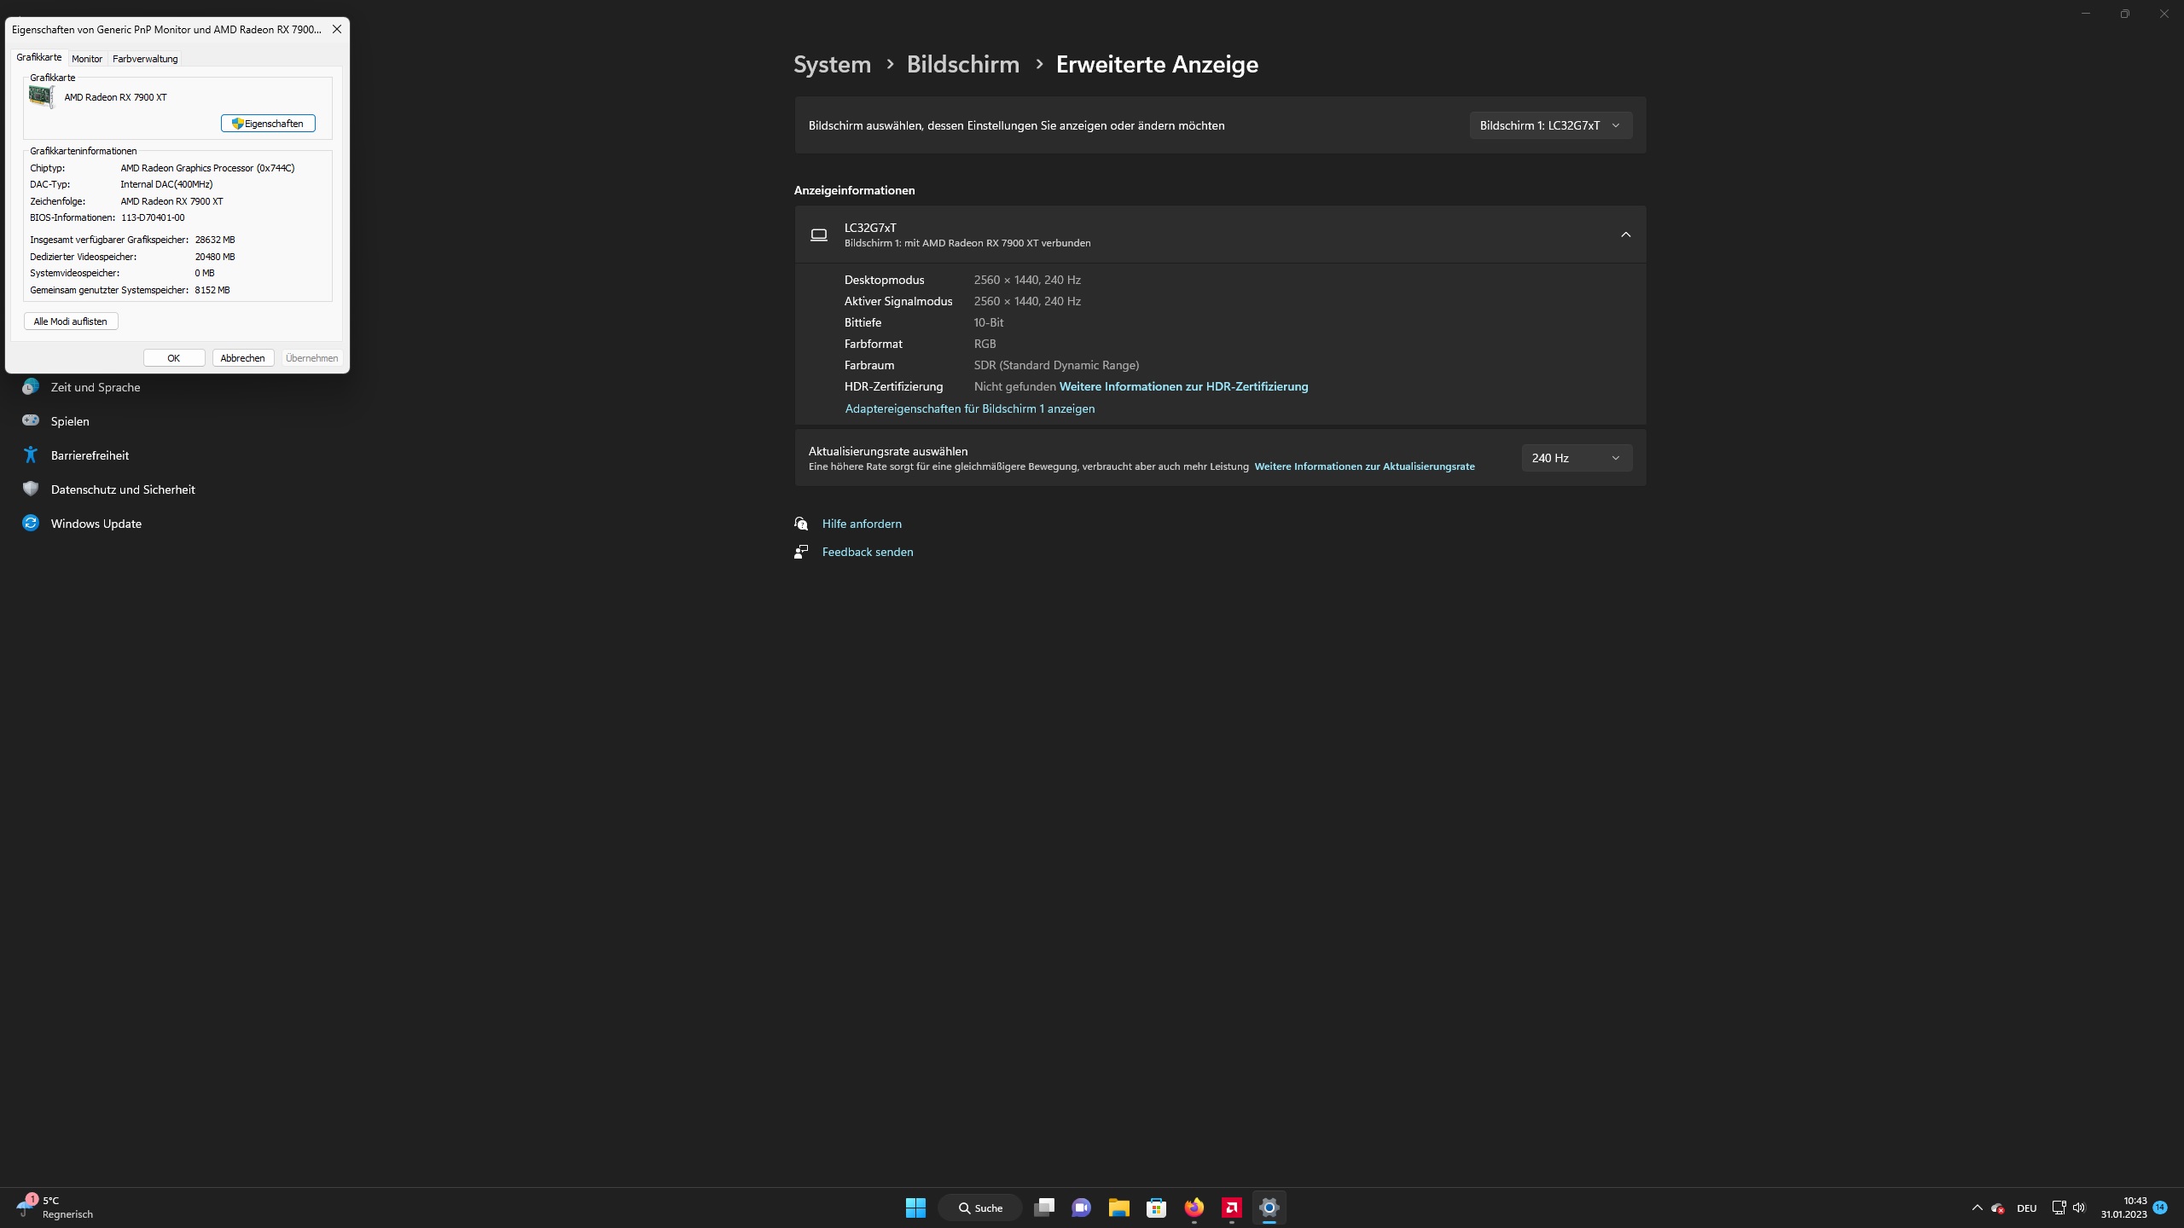2184x1228 pixels.
Task: Open the Windows Start menu
Action: [x=915, y=1208]
